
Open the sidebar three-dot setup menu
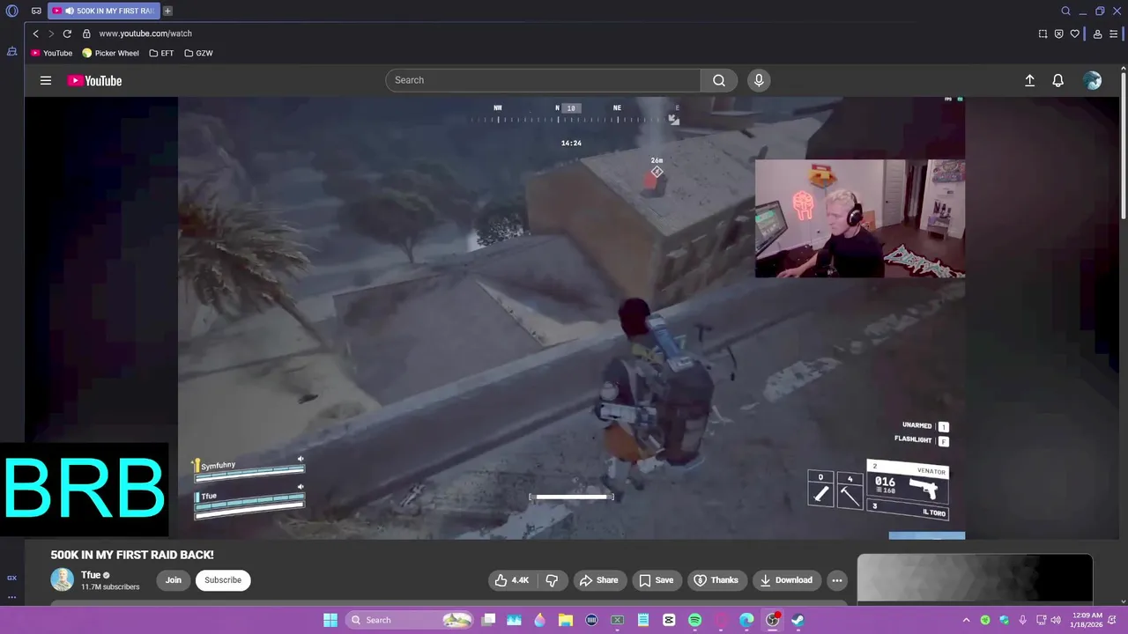[x=11, y=597]
